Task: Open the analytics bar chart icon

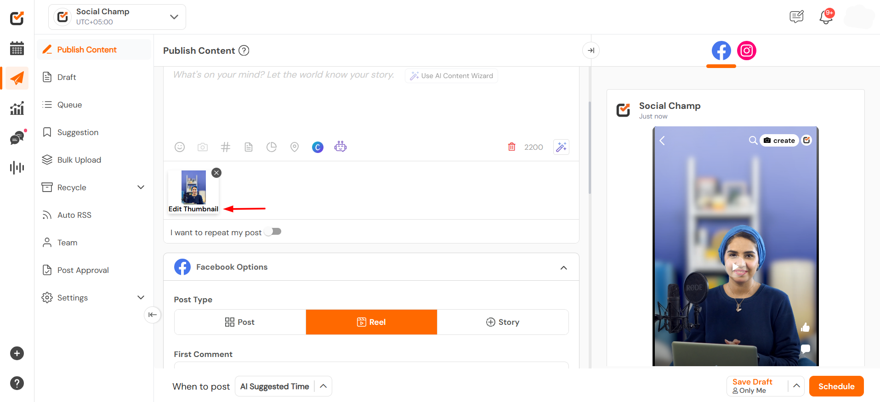Action: (17, 108)
